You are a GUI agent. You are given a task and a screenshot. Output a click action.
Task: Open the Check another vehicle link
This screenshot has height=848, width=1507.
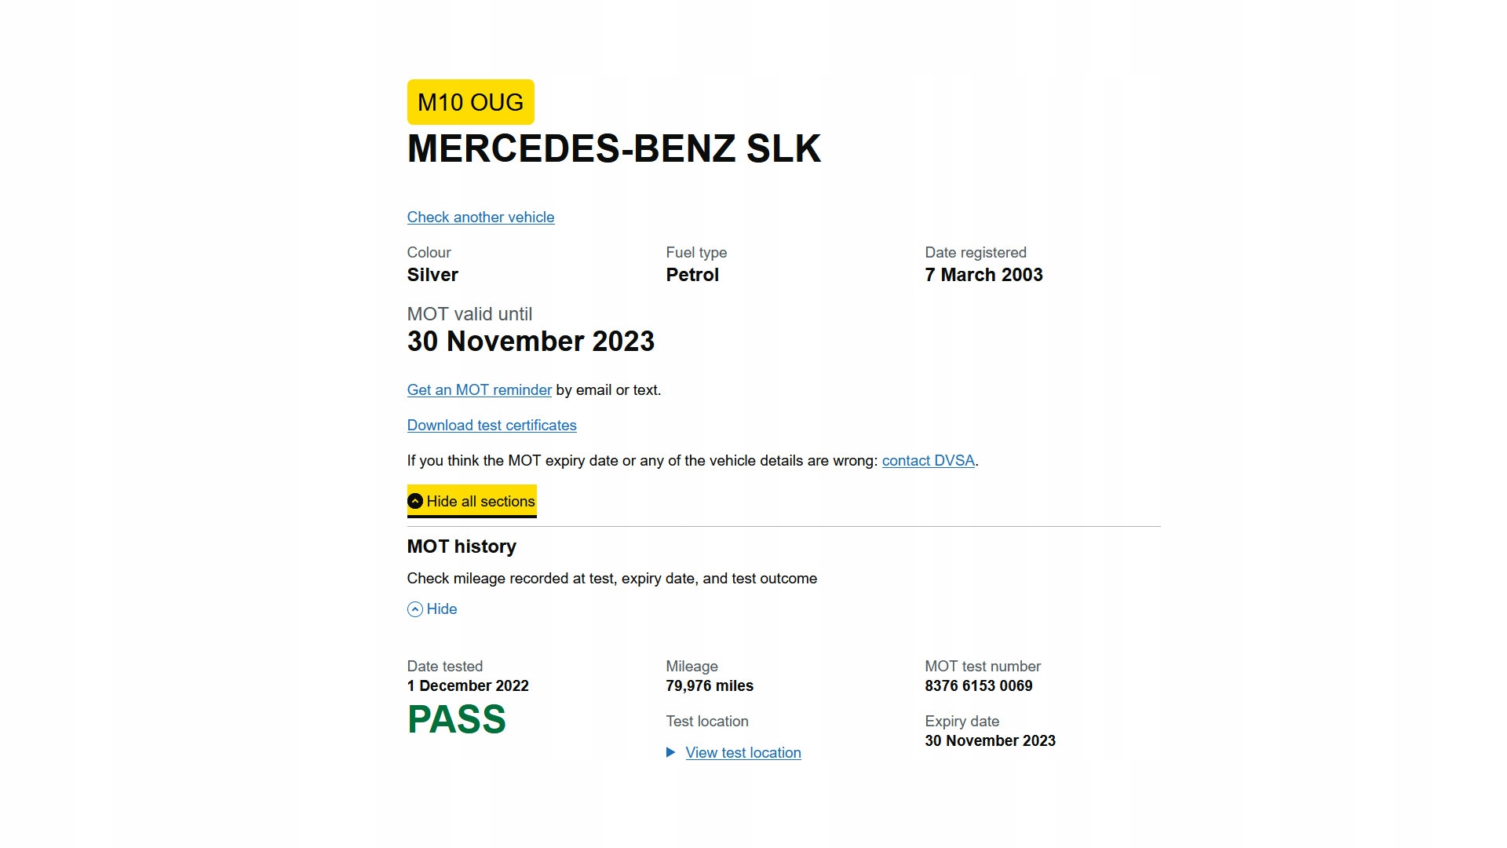tap(480, 217)
